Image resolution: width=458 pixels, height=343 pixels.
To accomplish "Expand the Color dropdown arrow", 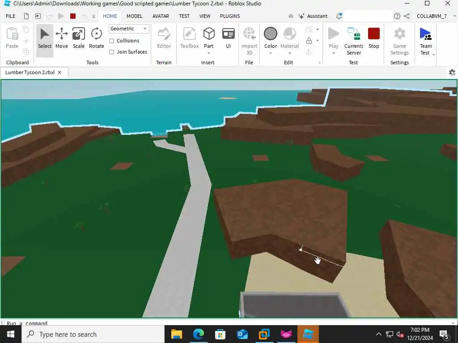I will (271, 53).
